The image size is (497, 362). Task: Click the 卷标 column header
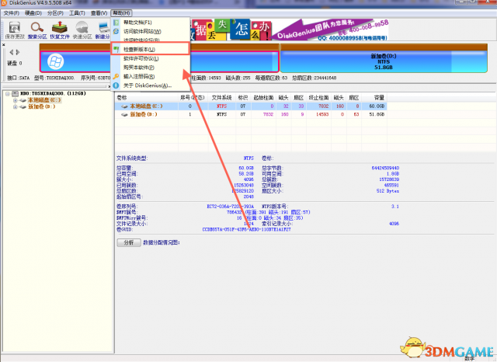tap(147, 98)
